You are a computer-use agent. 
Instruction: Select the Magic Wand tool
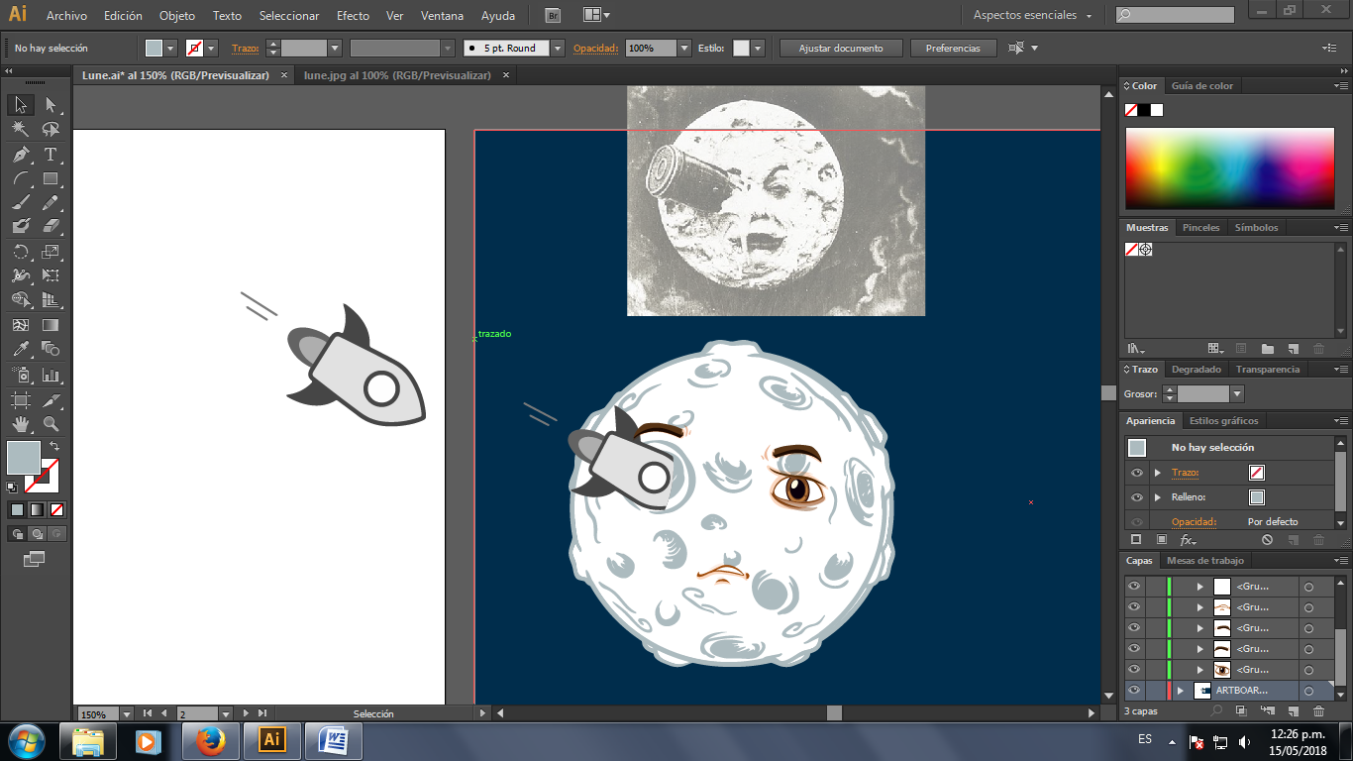20,130
